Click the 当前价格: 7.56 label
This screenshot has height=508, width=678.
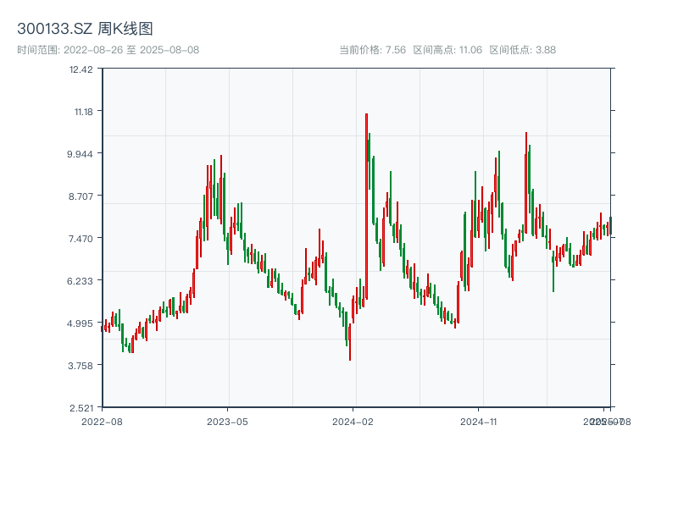374,49
